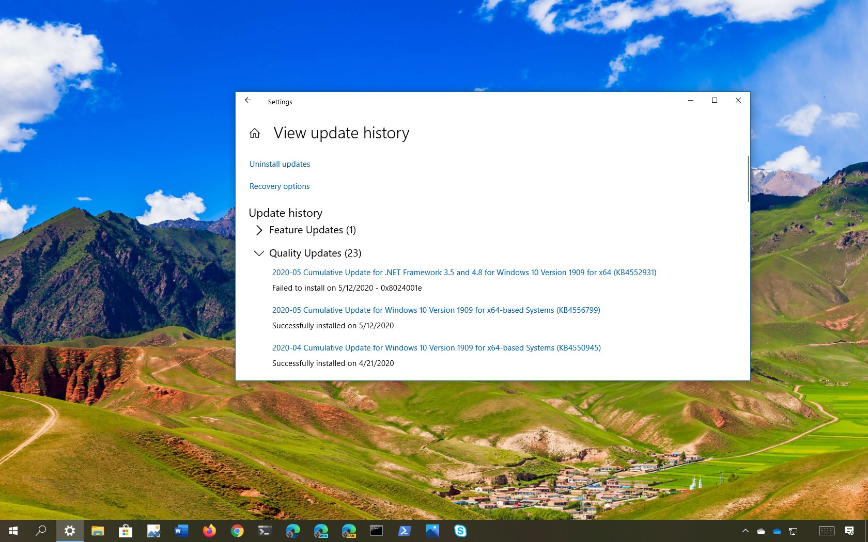The height and width of the screenshot is (542, 868).
Task: Launch Microsoft Word
Action: click(181, 531)
